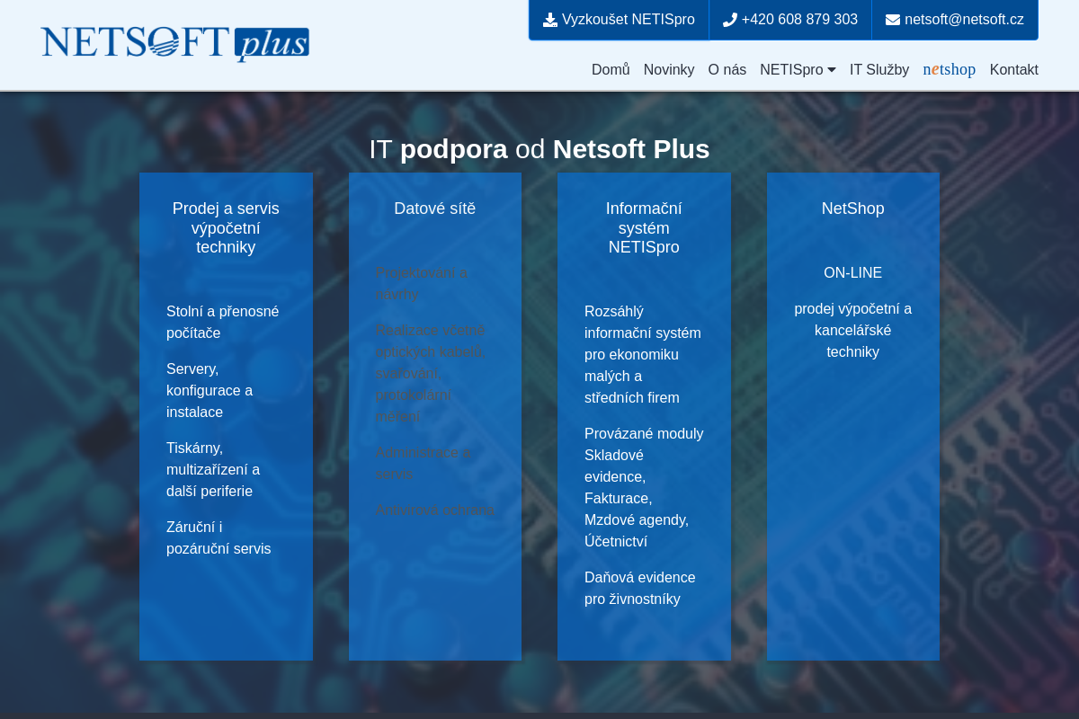This screenshot has width=1079, height=719.
Task: Select Antivirová ochrana in Datové sítě
Action: point(435,510)
